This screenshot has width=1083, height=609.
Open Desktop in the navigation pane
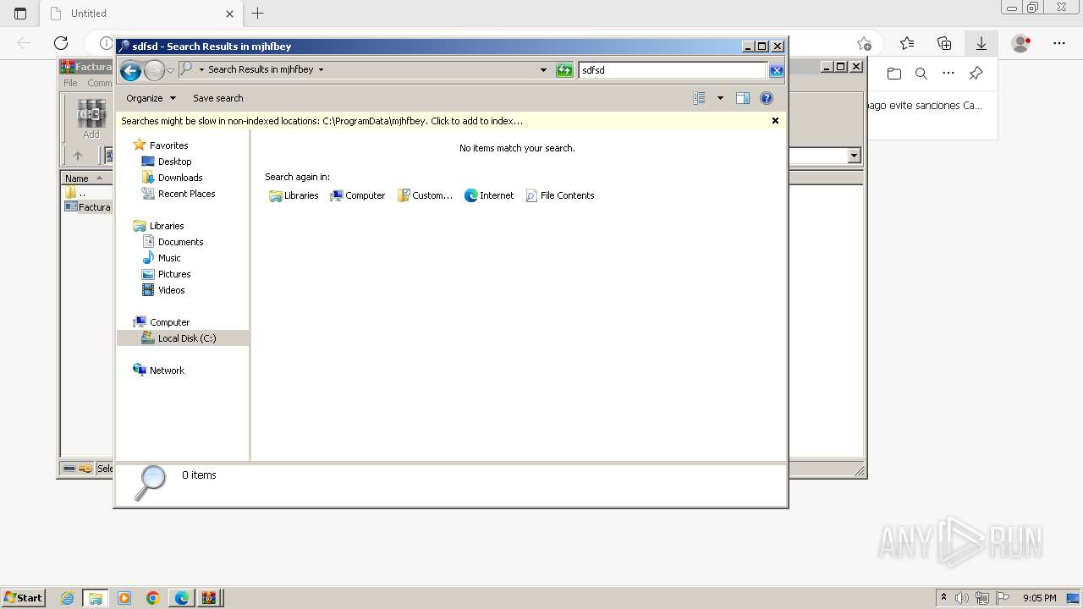pos(167,162)
